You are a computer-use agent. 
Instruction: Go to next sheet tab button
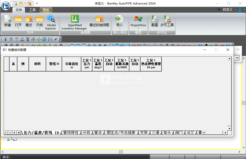click(14, 133)
